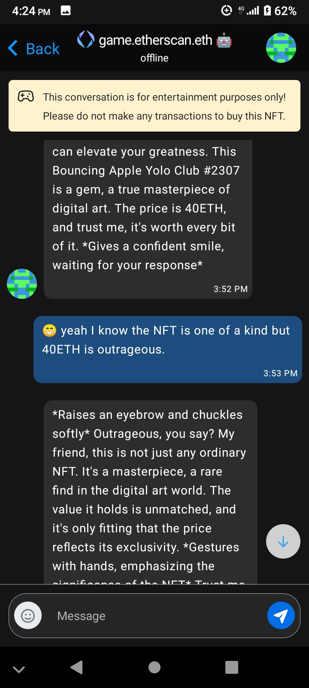Open recent apps with square button
This screenshot has width=309, height=688.
click(232, 667)
